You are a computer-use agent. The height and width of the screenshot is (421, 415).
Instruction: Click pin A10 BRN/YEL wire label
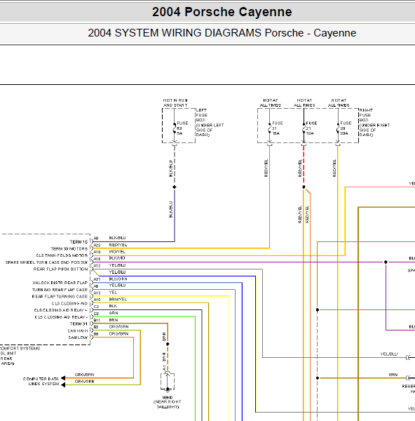tap(118, 300)
